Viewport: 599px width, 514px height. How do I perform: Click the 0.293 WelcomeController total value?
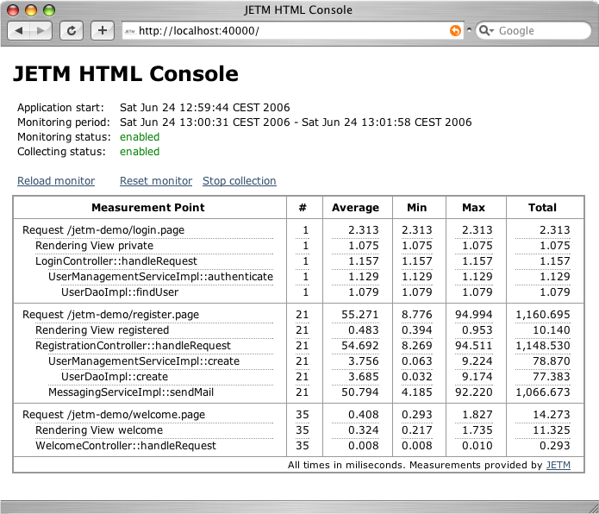click(555, 446)
